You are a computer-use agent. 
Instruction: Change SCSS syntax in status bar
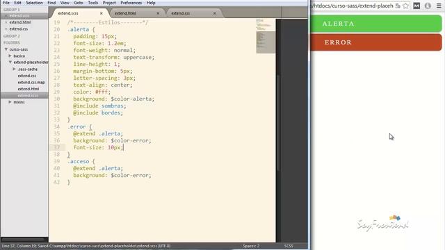289,246
